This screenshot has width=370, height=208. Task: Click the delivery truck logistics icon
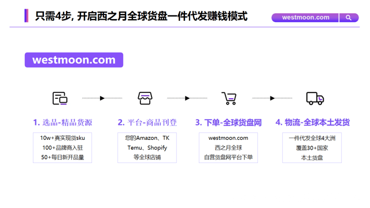(x=315, y=98)
